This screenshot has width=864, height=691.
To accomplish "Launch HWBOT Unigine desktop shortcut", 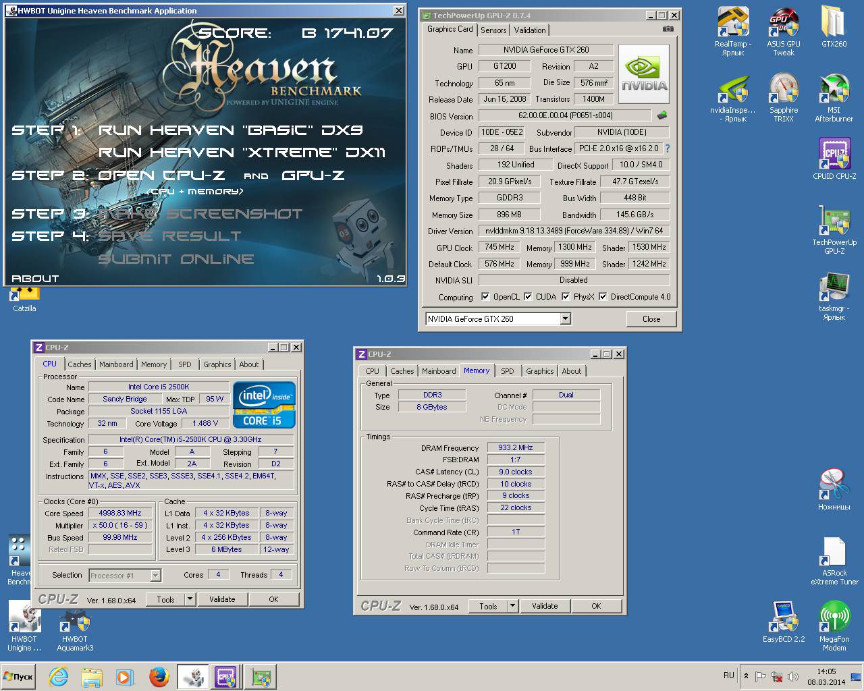I will 24,626.
